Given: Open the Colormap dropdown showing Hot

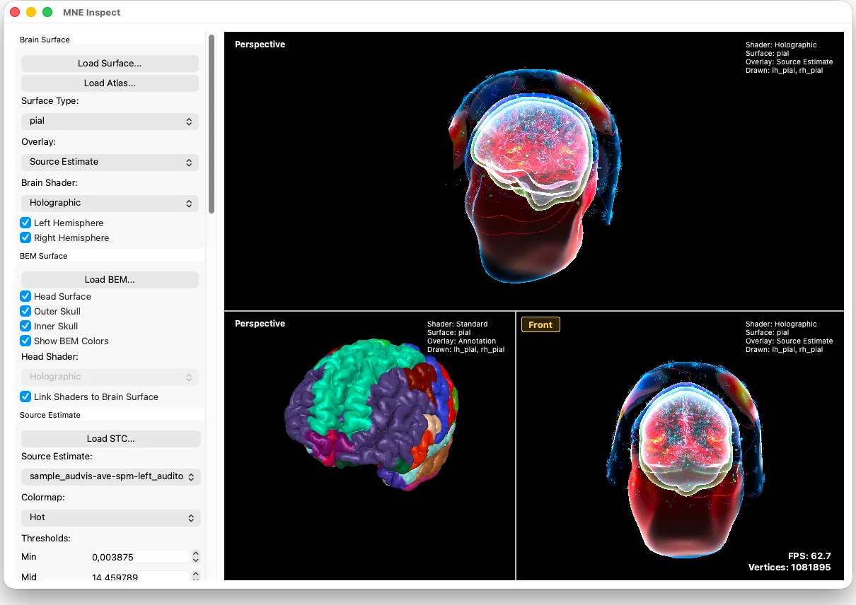Looking at the screenshot, I should point(111,517).
